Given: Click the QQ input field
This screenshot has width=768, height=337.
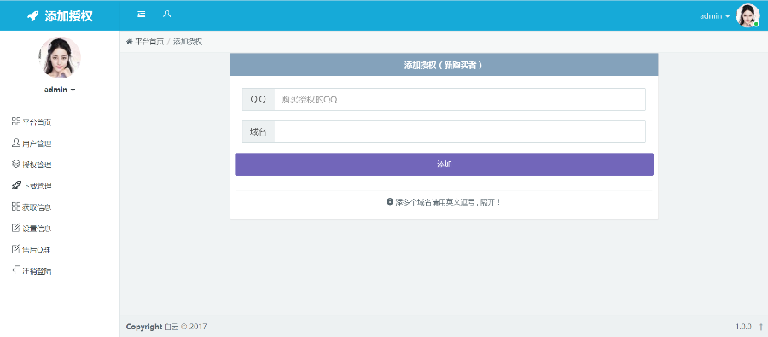Looking at the screenshot, I should click(x=459, y=100).
